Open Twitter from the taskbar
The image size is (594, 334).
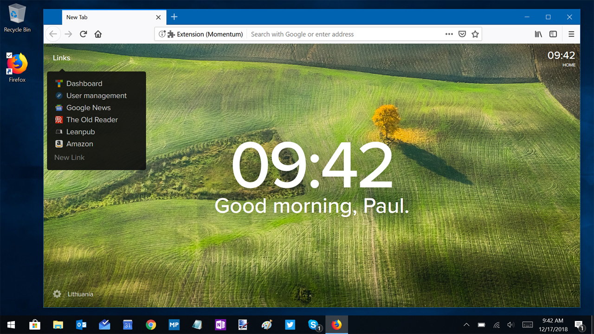tap(290, 325)
